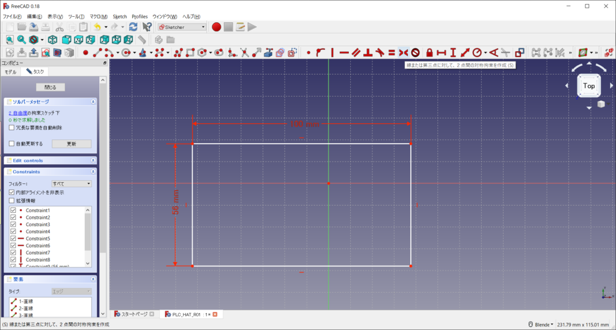
Task: Select the equality constraint icon
Action: pos(391,52)
